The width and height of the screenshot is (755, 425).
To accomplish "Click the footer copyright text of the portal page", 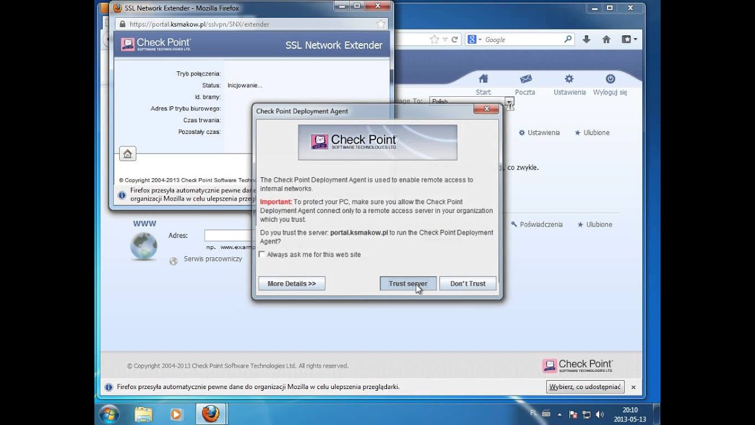I will click(x=238, y=366).
